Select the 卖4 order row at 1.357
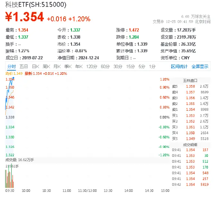 point(190,92)
